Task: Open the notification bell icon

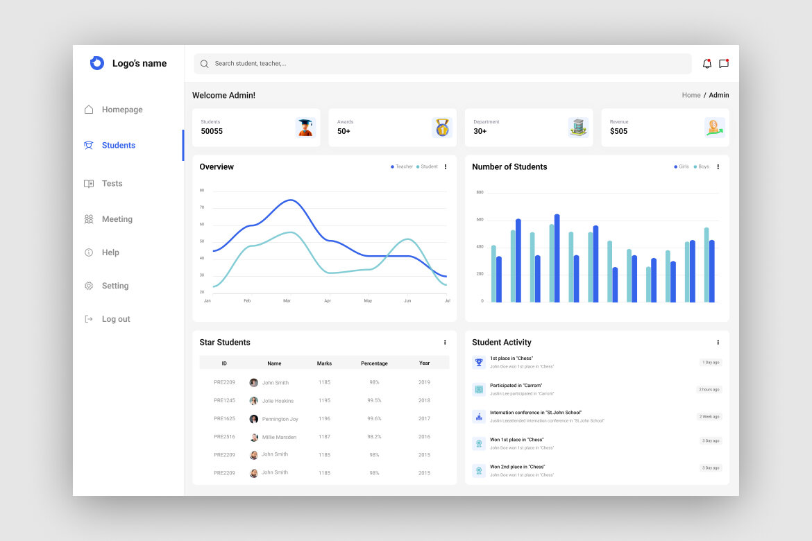Action: (x=707, y=63)
